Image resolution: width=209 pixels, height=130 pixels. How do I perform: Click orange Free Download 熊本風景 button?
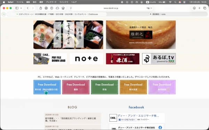point(133,87)
